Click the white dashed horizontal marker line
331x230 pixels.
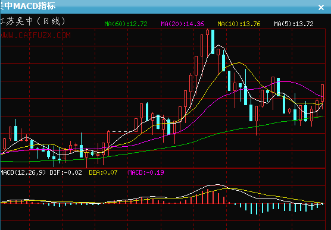pyautogui.click(x=120, y=131)
